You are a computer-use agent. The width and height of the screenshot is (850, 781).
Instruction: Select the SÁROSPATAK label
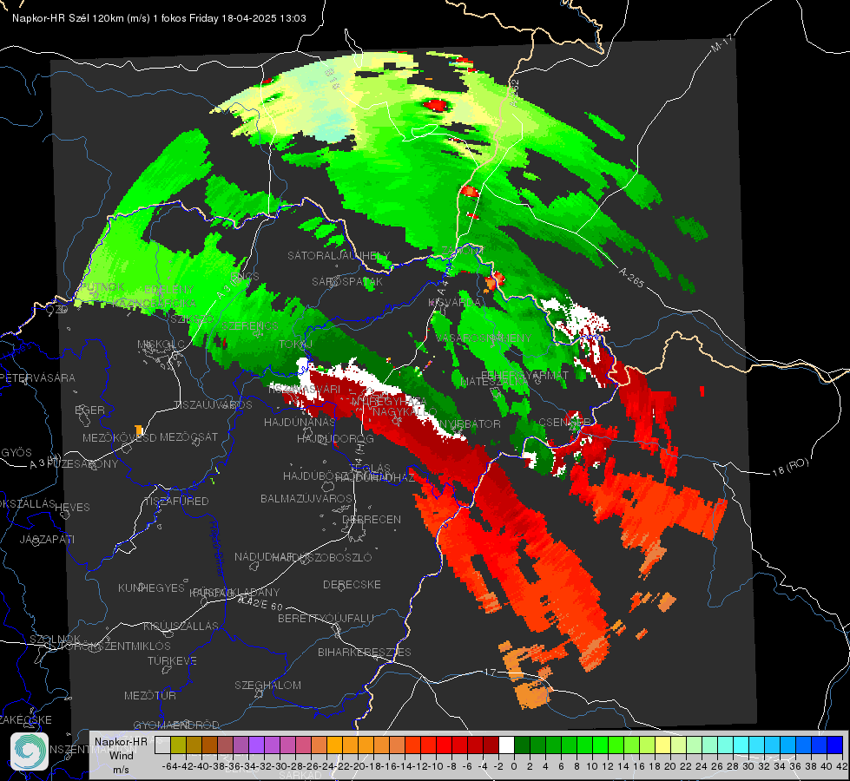coord(347,281)
